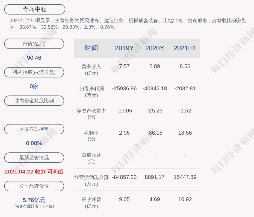This screenshot has height=217, width=254.
Task: Click the 公司品牌价值 label pill
Action: tap(34, 186)
